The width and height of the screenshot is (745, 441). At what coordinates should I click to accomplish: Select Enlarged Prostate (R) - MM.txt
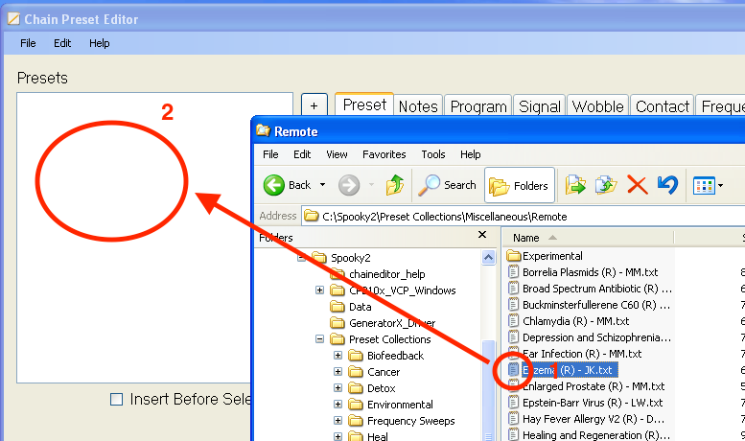594,386
